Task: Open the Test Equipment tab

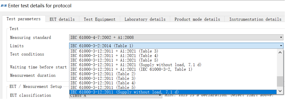Action: (99, 19)
